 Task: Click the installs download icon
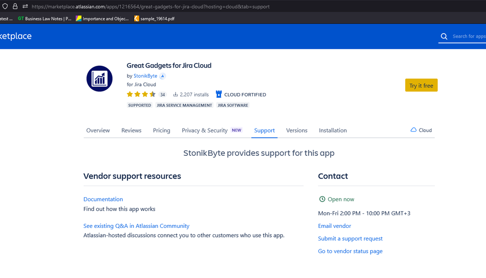point(175,94)
